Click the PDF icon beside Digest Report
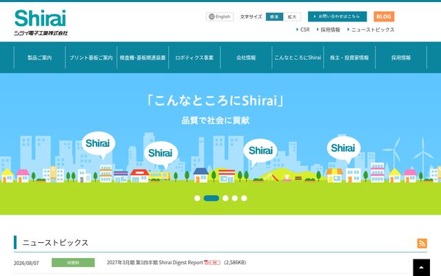Screen dimensions: 441x276 pyautogui.click(x=212, y=262)
